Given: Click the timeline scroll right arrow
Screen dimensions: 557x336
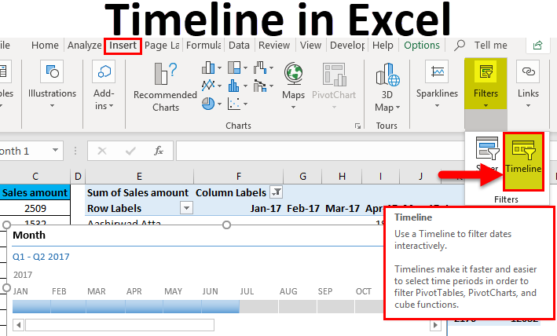Looking at the screenshot, I should click(434, 325).
